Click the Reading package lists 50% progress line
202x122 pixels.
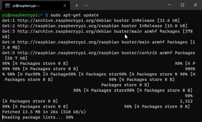click(38, 117)
